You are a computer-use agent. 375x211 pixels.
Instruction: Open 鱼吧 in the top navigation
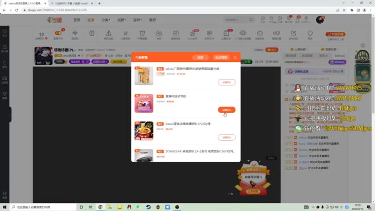click(152, 20)
